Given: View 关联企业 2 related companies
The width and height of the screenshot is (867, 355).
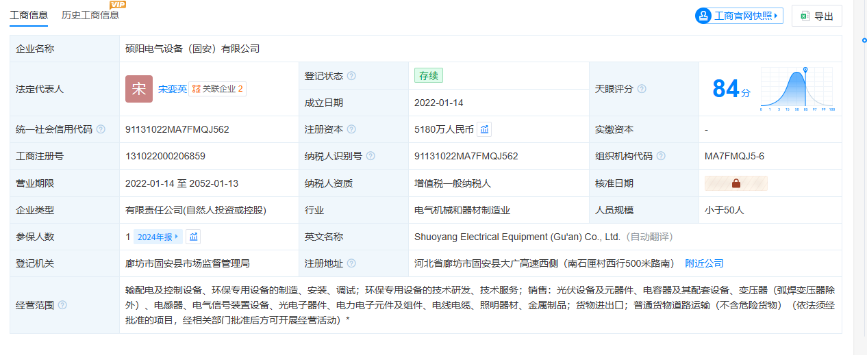Looking at the screenshot, I should 217,89.
